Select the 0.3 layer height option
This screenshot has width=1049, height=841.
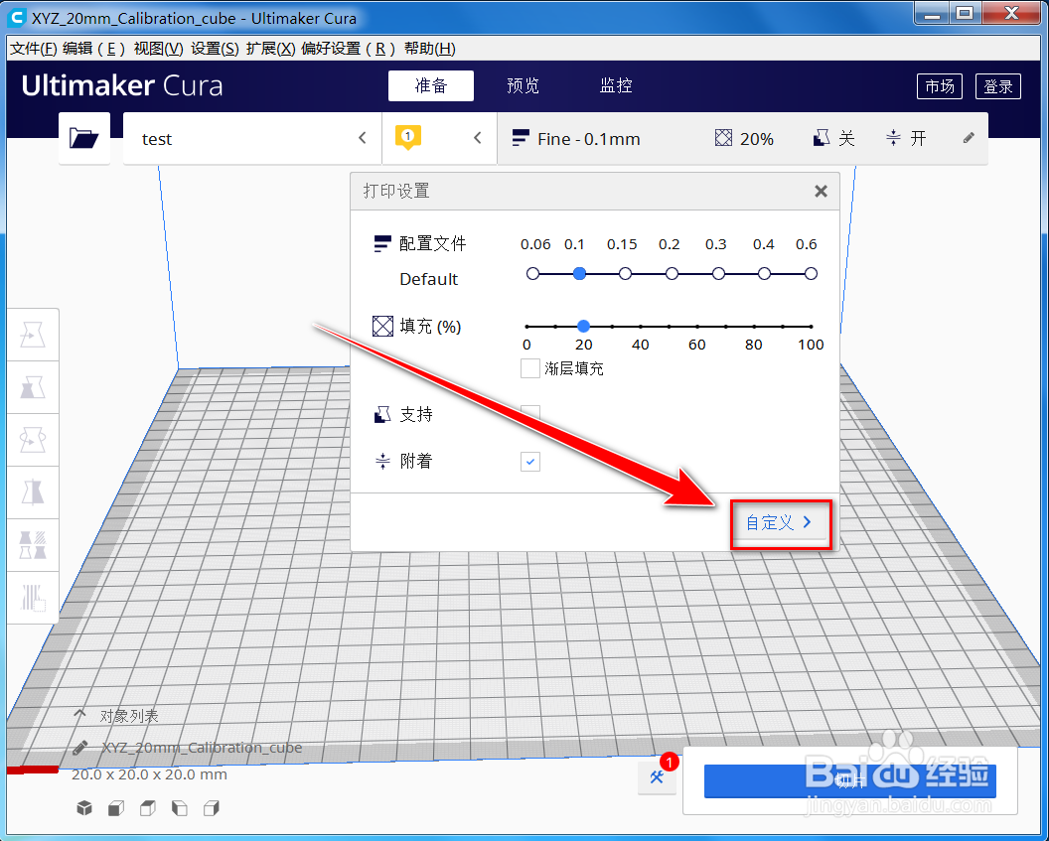(x=718, y=273)
